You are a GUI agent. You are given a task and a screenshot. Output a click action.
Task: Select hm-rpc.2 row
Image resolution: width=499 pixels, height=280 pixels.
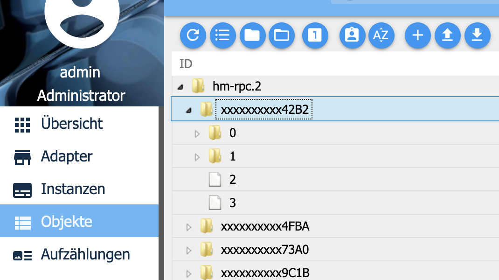tap(335, 86)
